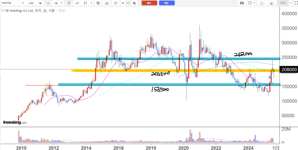Image resolution: width=298 pixels, height=150 pixels.
Task: Open the indicators icon
Action: point(107,3)
